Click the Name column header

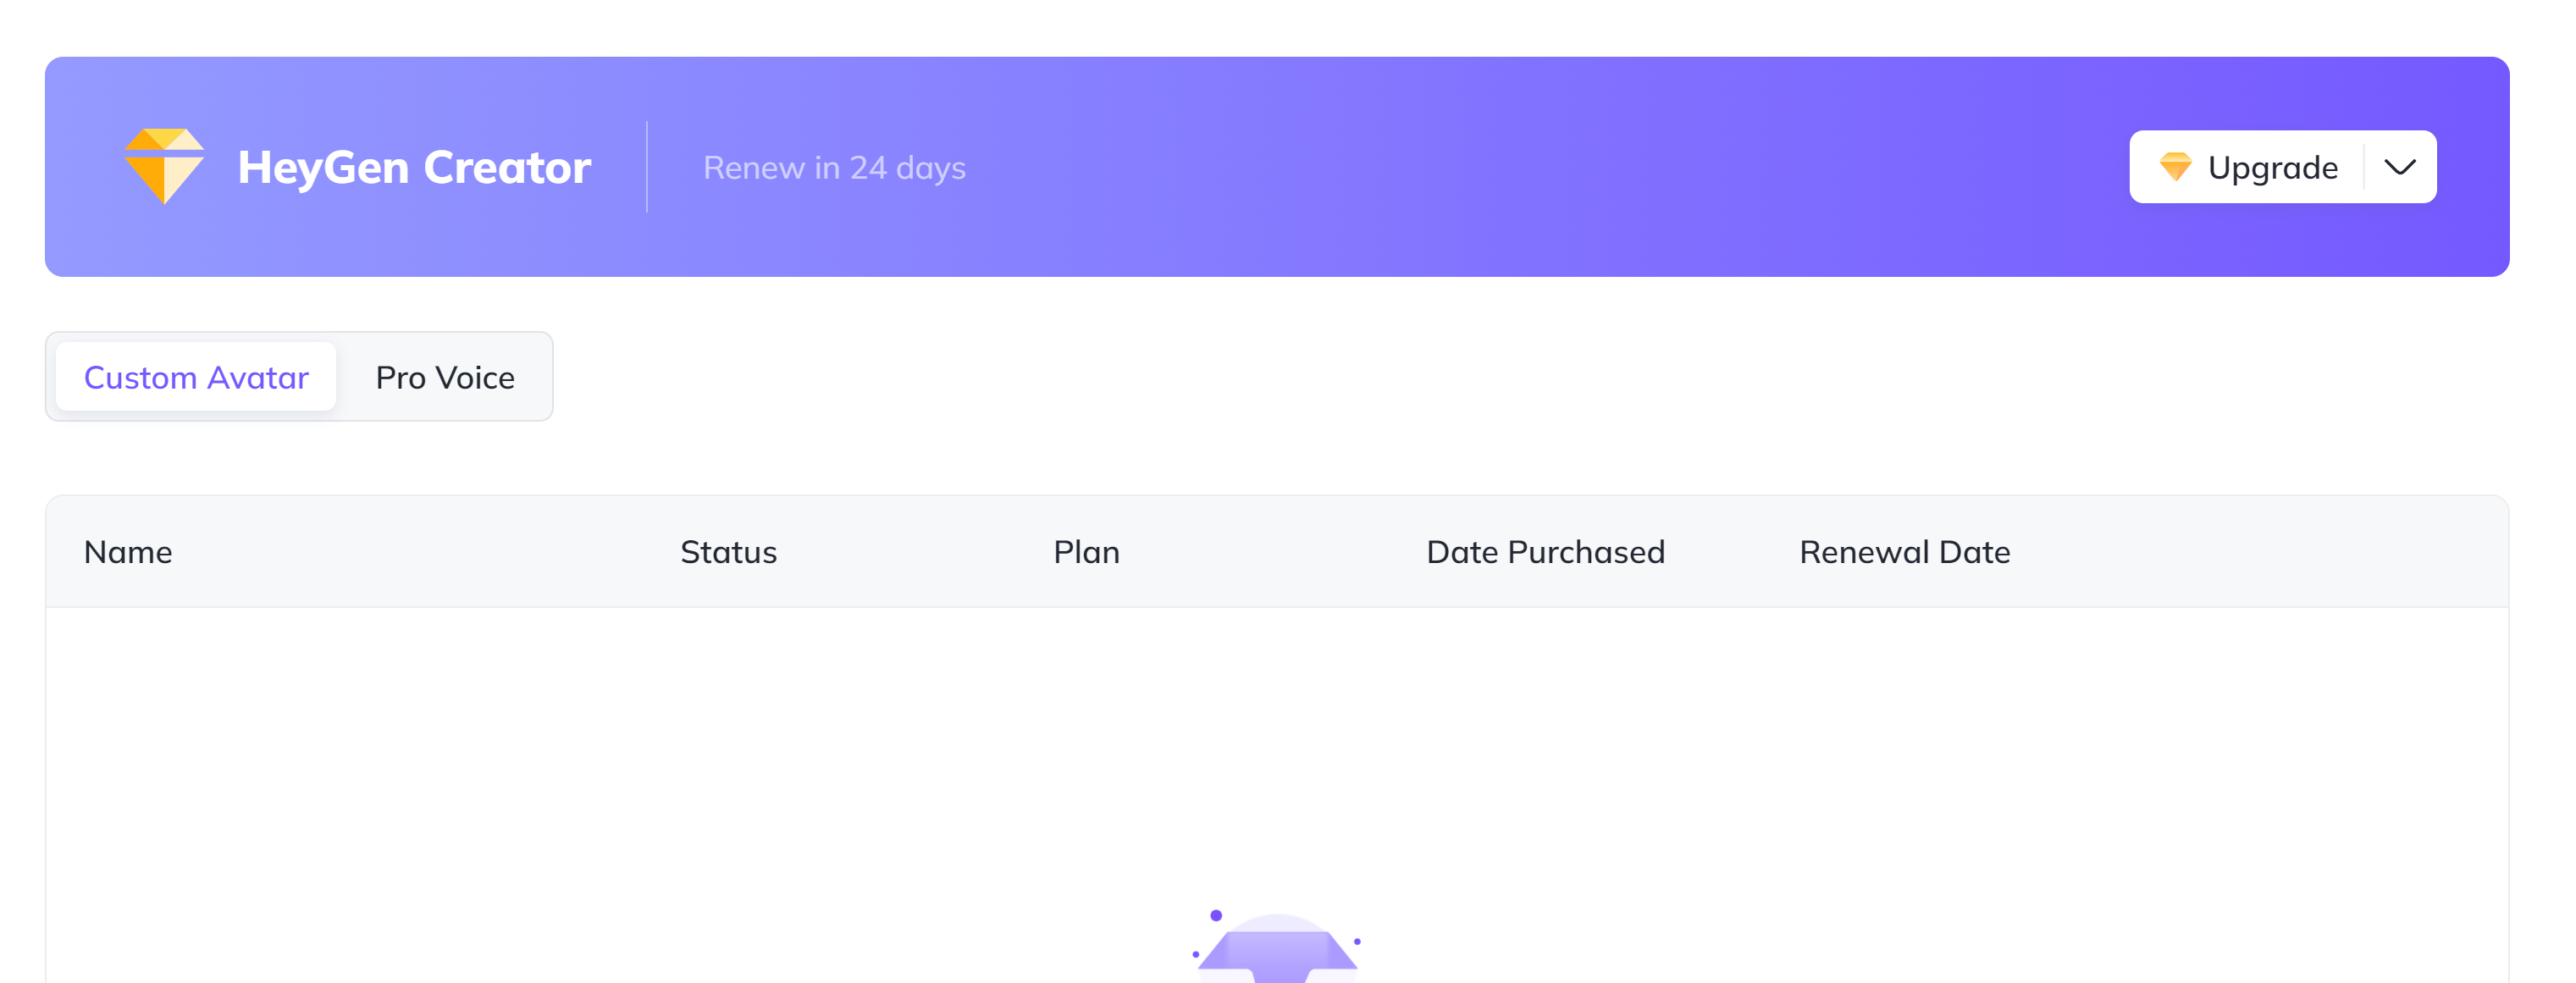[128, 552]
